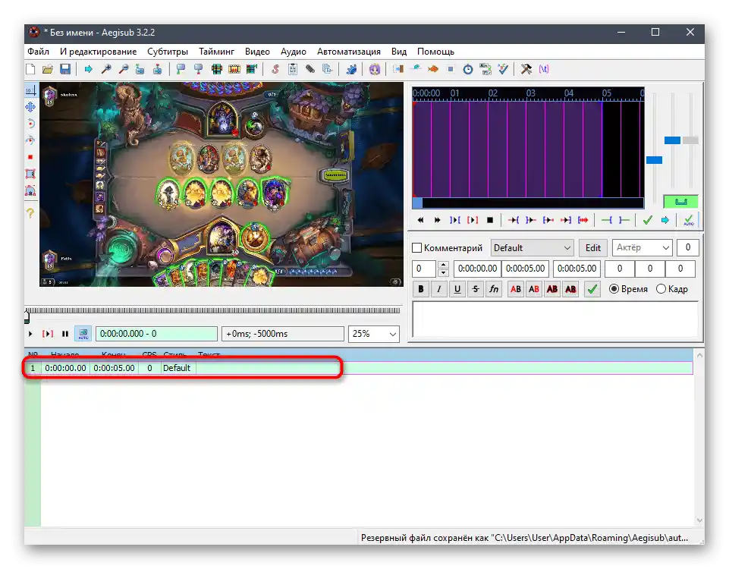Image resolution: width=729 pixels, height=569 pixels.
Task: Select the Время radio button
Action: click(614, 289)
